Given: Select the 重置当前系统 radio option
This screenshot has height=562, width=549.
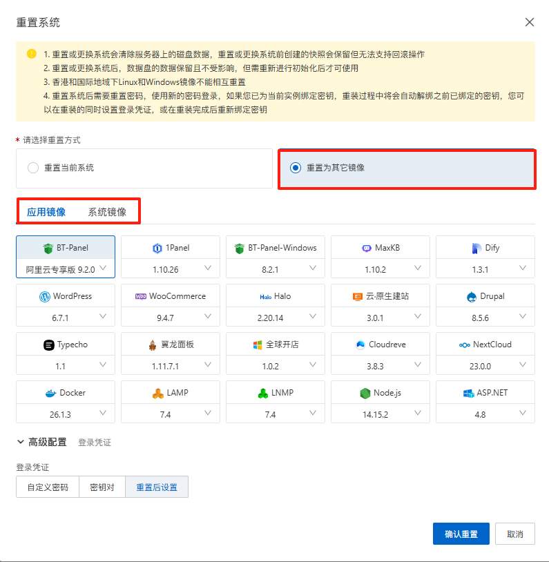Looking at the screenshot, I should [33, 168].
